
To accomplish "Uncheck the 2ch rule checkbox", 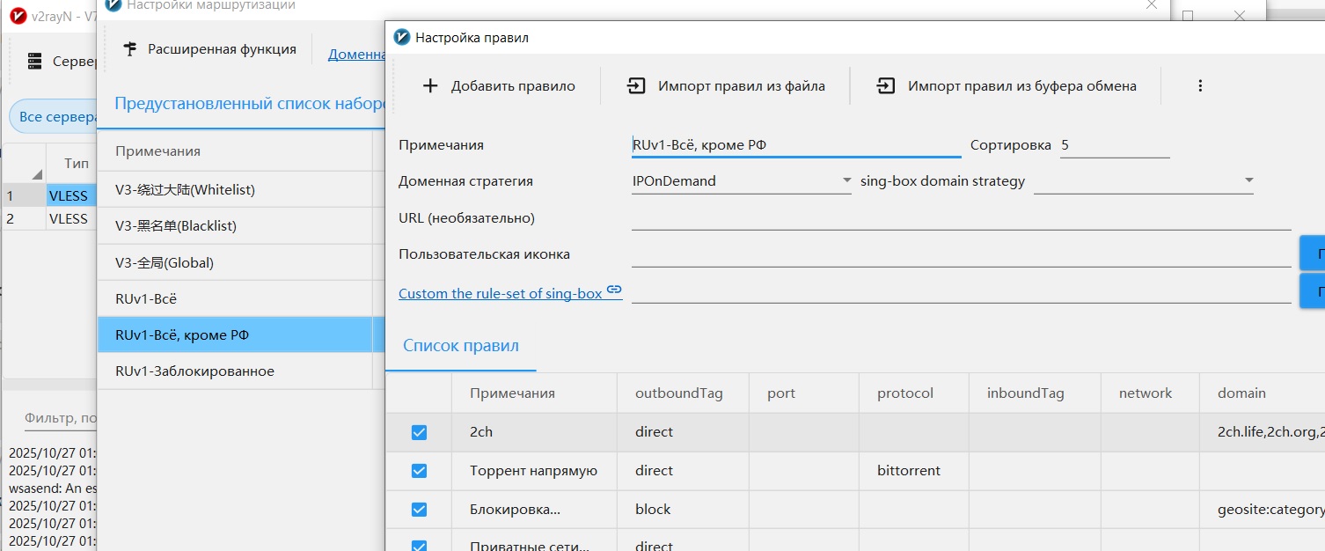I will 419,432.
